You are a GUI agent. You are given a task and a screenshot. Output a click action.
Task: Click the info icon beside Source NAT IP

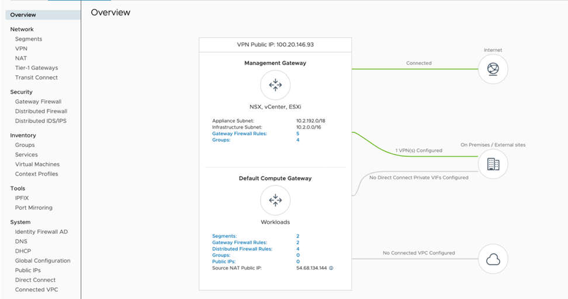click(331, 268)
